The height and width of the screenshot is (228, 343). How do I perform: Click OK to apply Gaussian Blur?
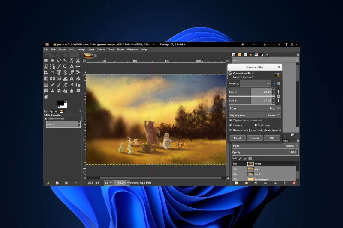(272, 138)
